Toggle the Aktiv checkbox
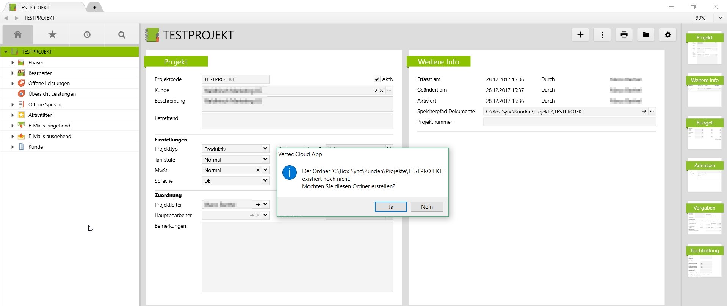The image size is (727, 306). click(x=377, y=79)
